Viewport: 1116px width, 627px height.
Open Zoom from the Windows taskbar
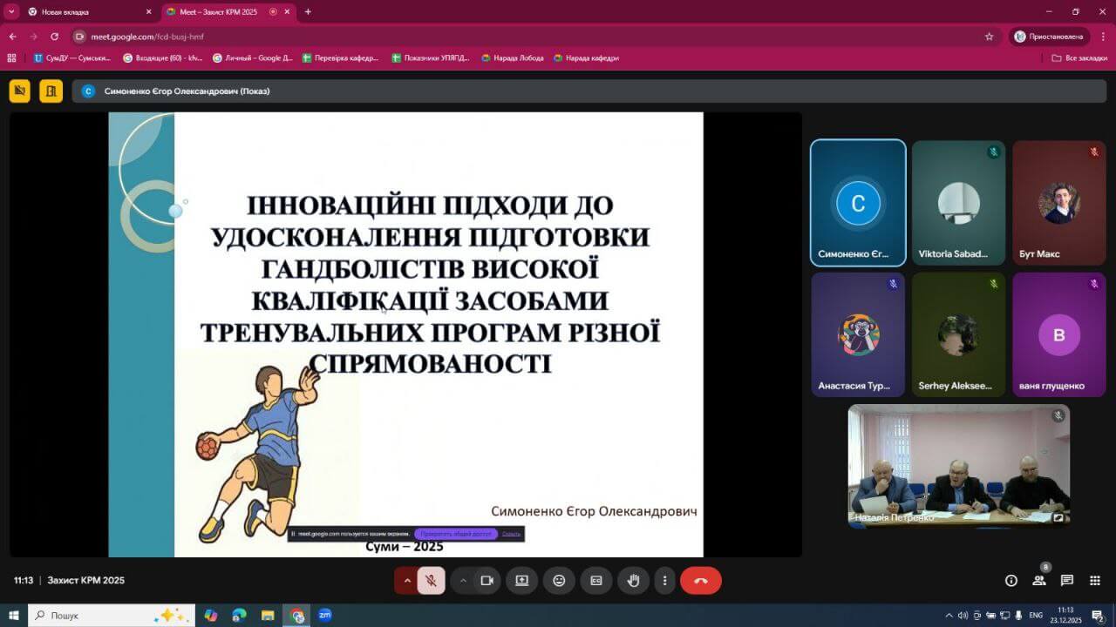(325, 616)
